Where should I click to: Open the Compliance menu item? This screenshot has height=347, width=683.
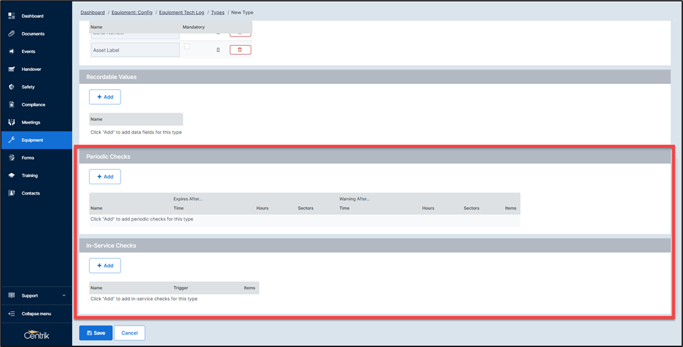33,105
